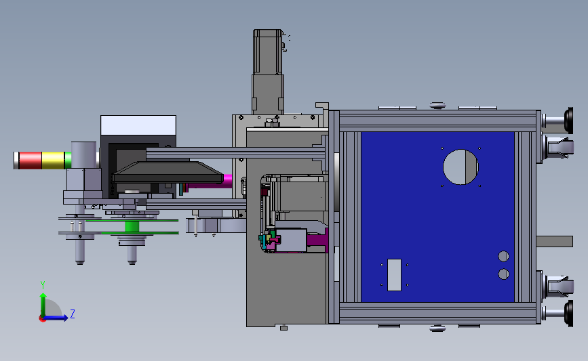Select the handle on the frame's top edge
This screenshot has height=361, width=588.
coord(437,105)
